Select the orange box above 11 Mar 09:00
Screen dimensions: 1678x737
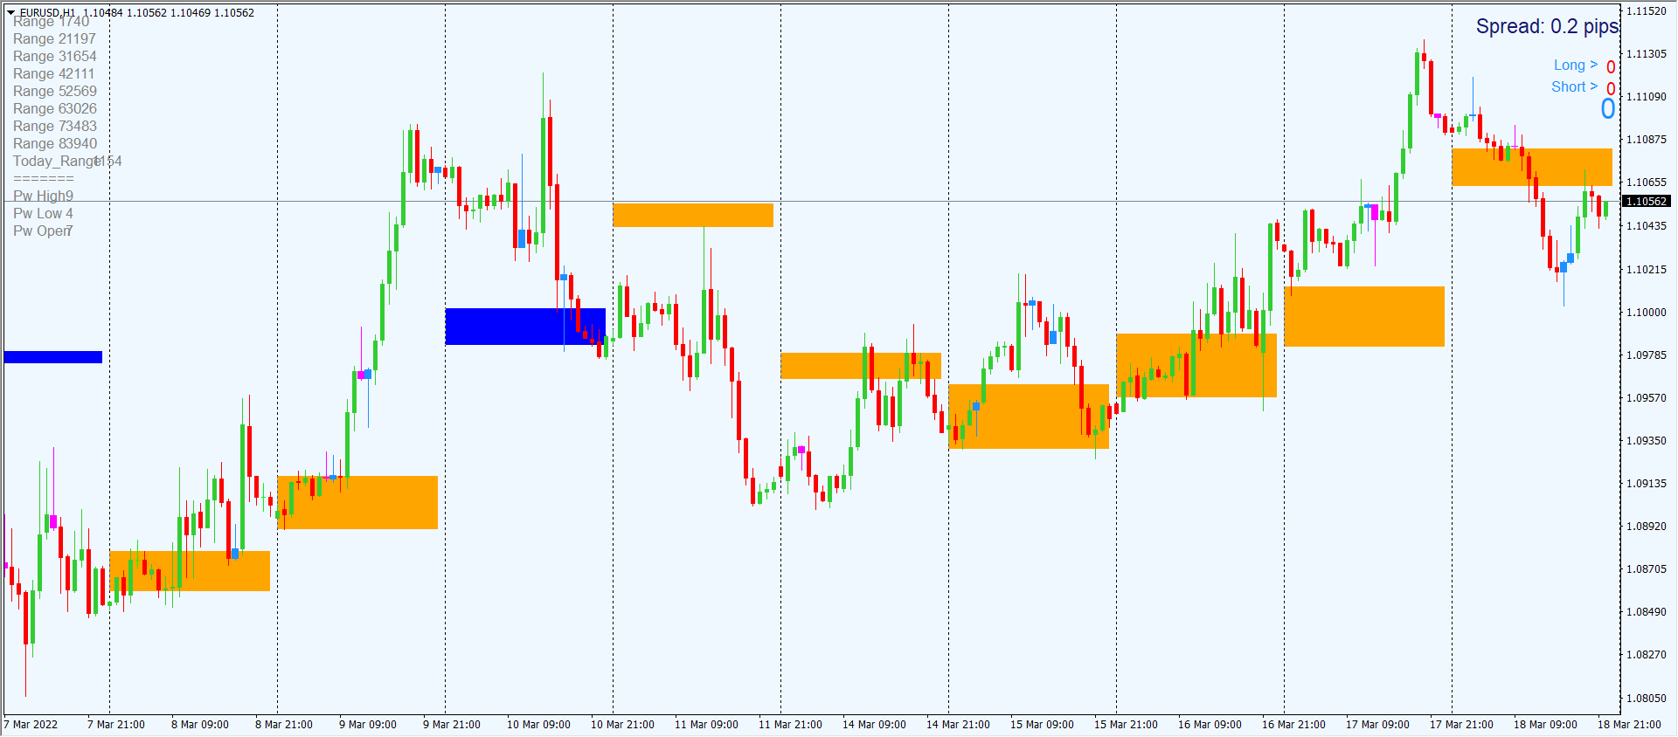point(692,215)
